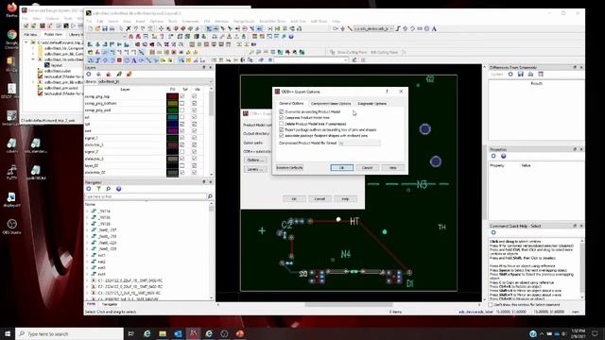Select the General Options tab

click(291, 104)
